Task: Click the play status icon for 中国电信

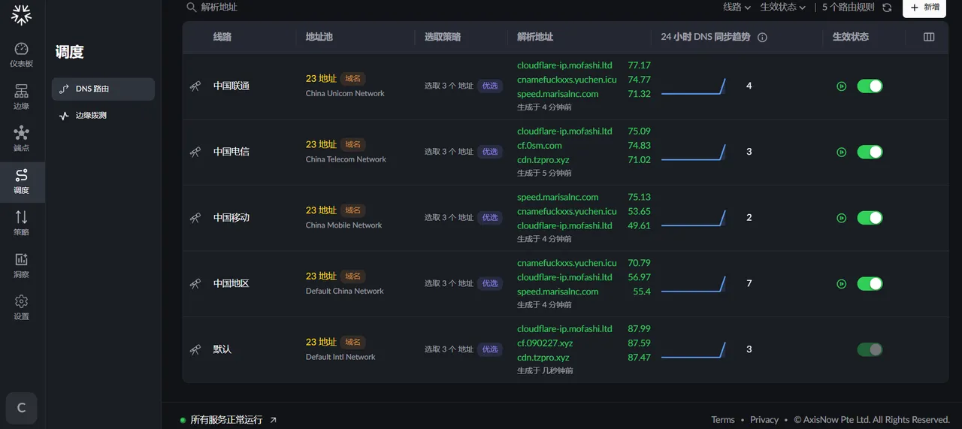Action: (x=842, y=153)
